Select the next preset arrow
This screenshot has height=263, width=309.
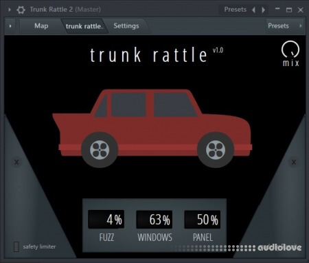click(263, 10)
